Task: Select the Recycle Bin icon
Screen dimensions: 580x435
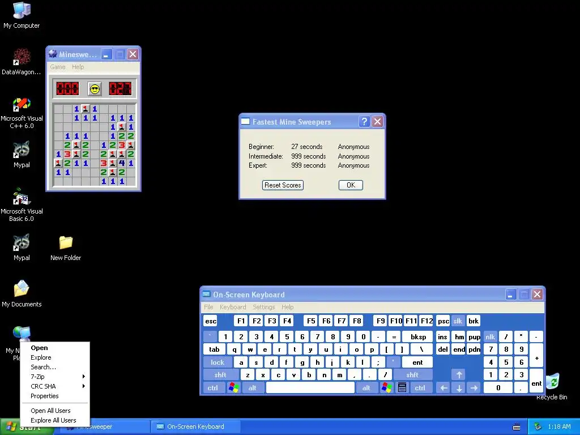Action: click(x=552, y=386)
